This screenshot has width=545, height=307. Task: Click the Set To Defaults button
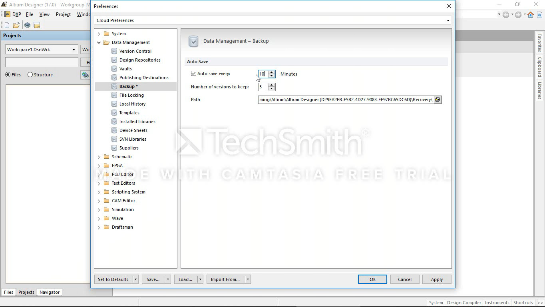pos(113,279)
